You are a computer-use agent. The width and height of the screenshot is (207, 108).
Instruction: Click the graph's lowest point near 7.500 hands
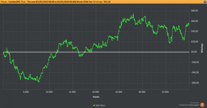(39, 82)
